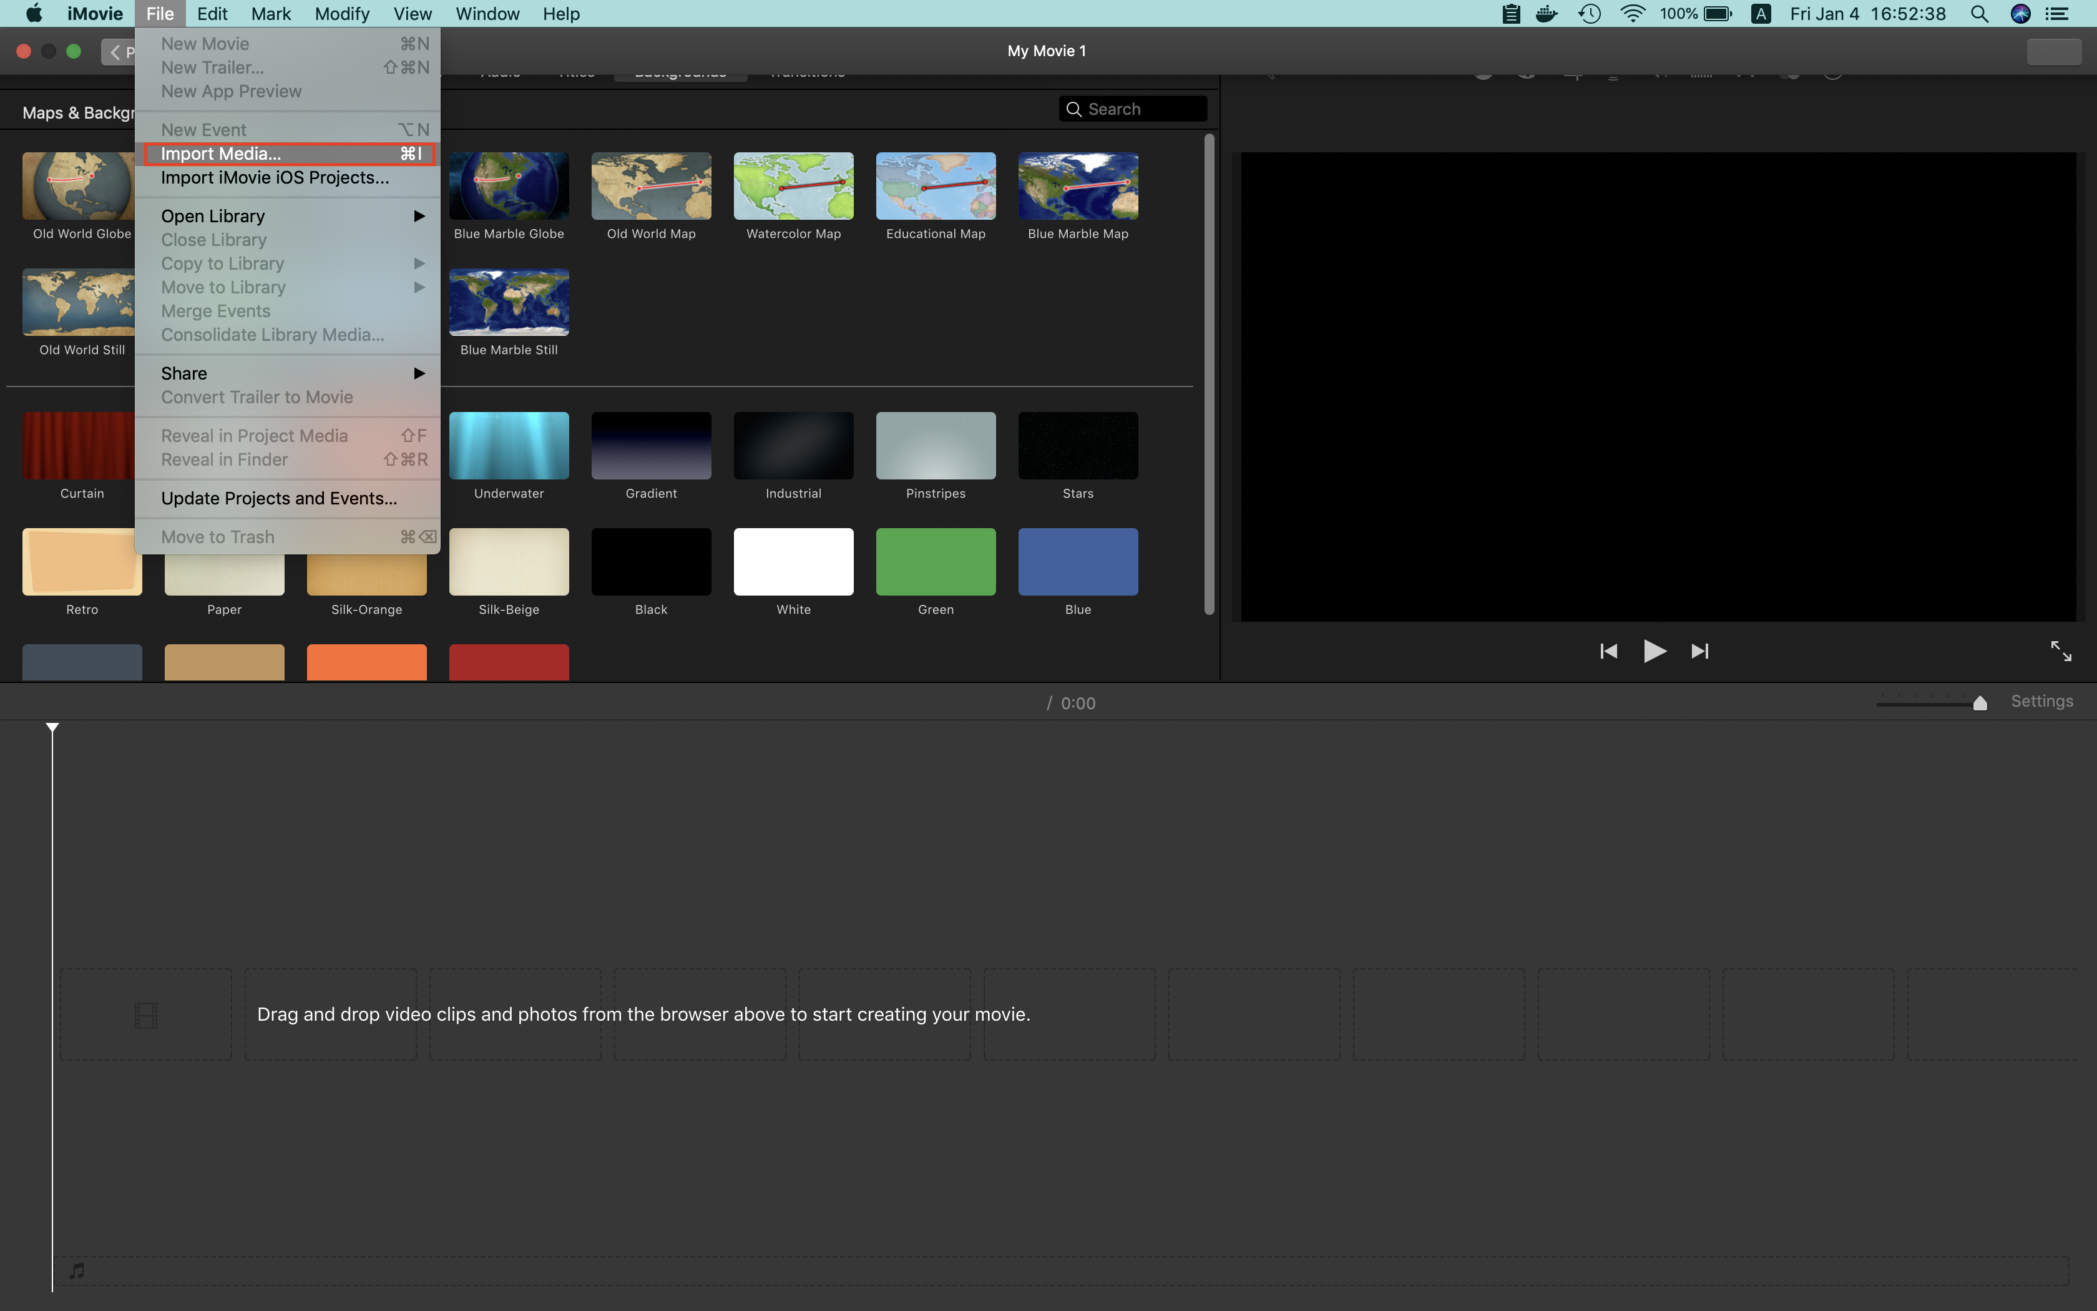The width and height of the screenshot is (2097, 1311).
Task: Pick the Black background swatch
Action: (x=651, y=562)
